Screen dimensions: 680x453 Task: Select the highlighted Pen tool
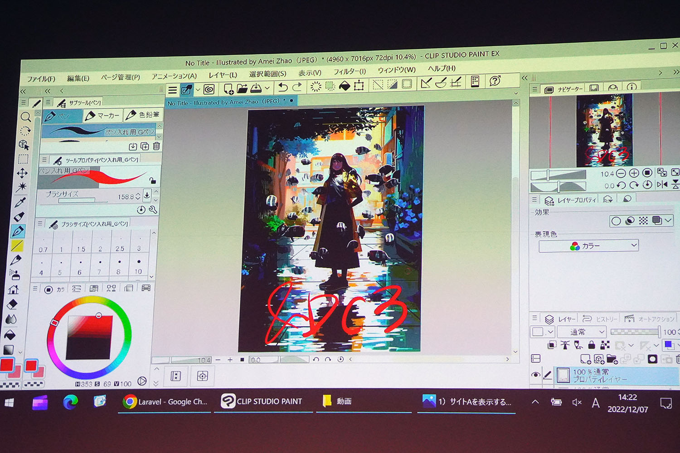(x=18, y=231)
